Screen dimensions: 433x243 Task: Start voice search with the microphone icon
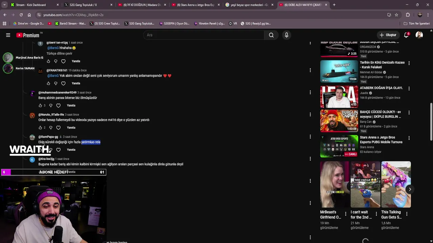point(287,35)
